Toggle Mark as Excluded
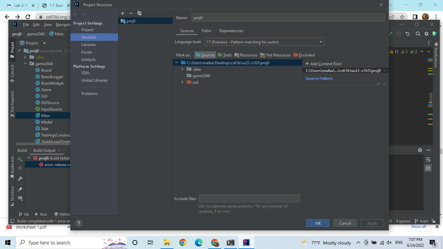This screenshot has height=249, width=443. (304, 55)
